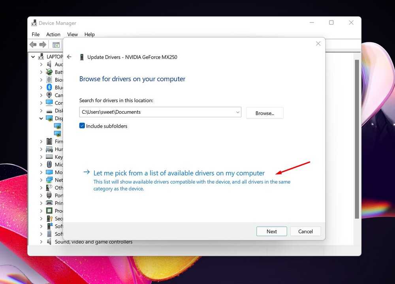Viewport: 395px width, 284px height.
Task: Go back using the dialog's back arrow
Action: pos(69,57)
